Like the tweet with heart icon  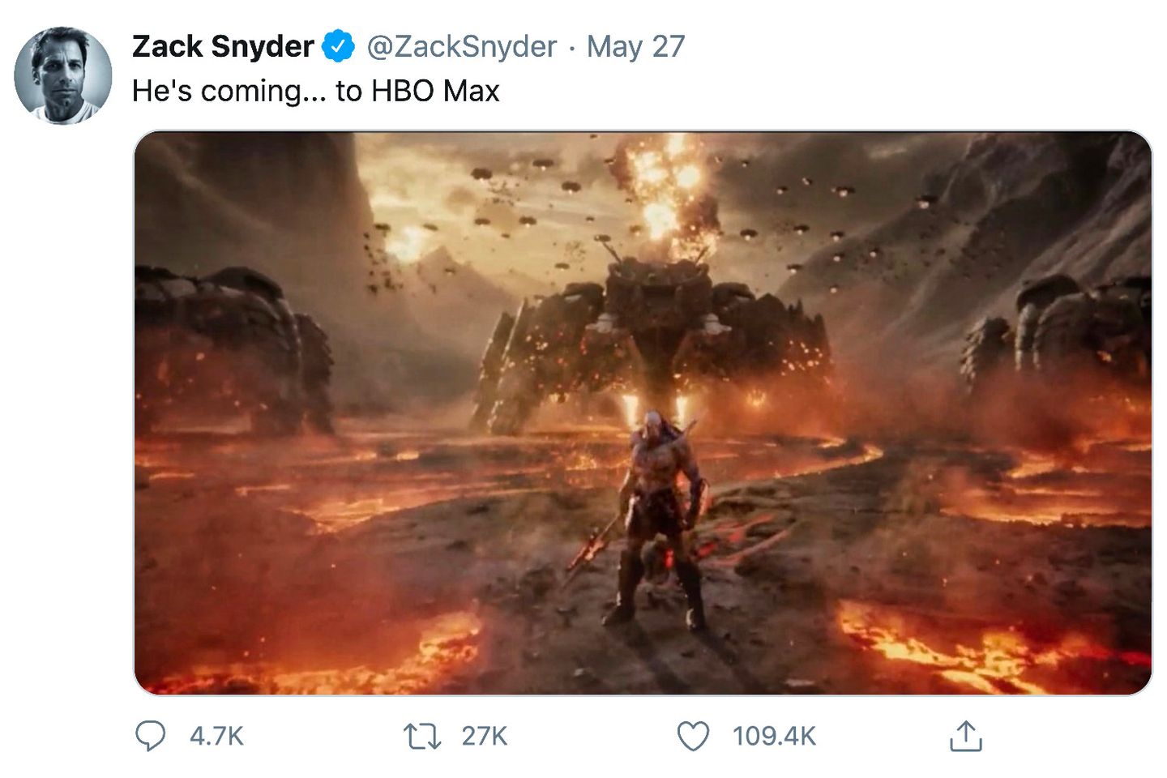(x=693, y=736)
